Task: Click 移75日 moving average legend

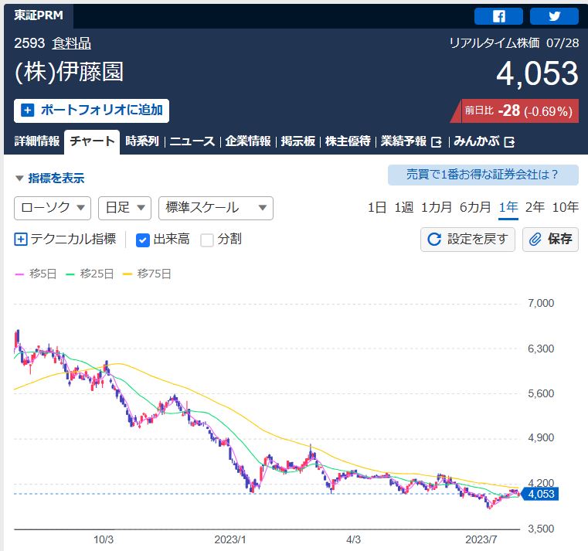Action: 147,274
